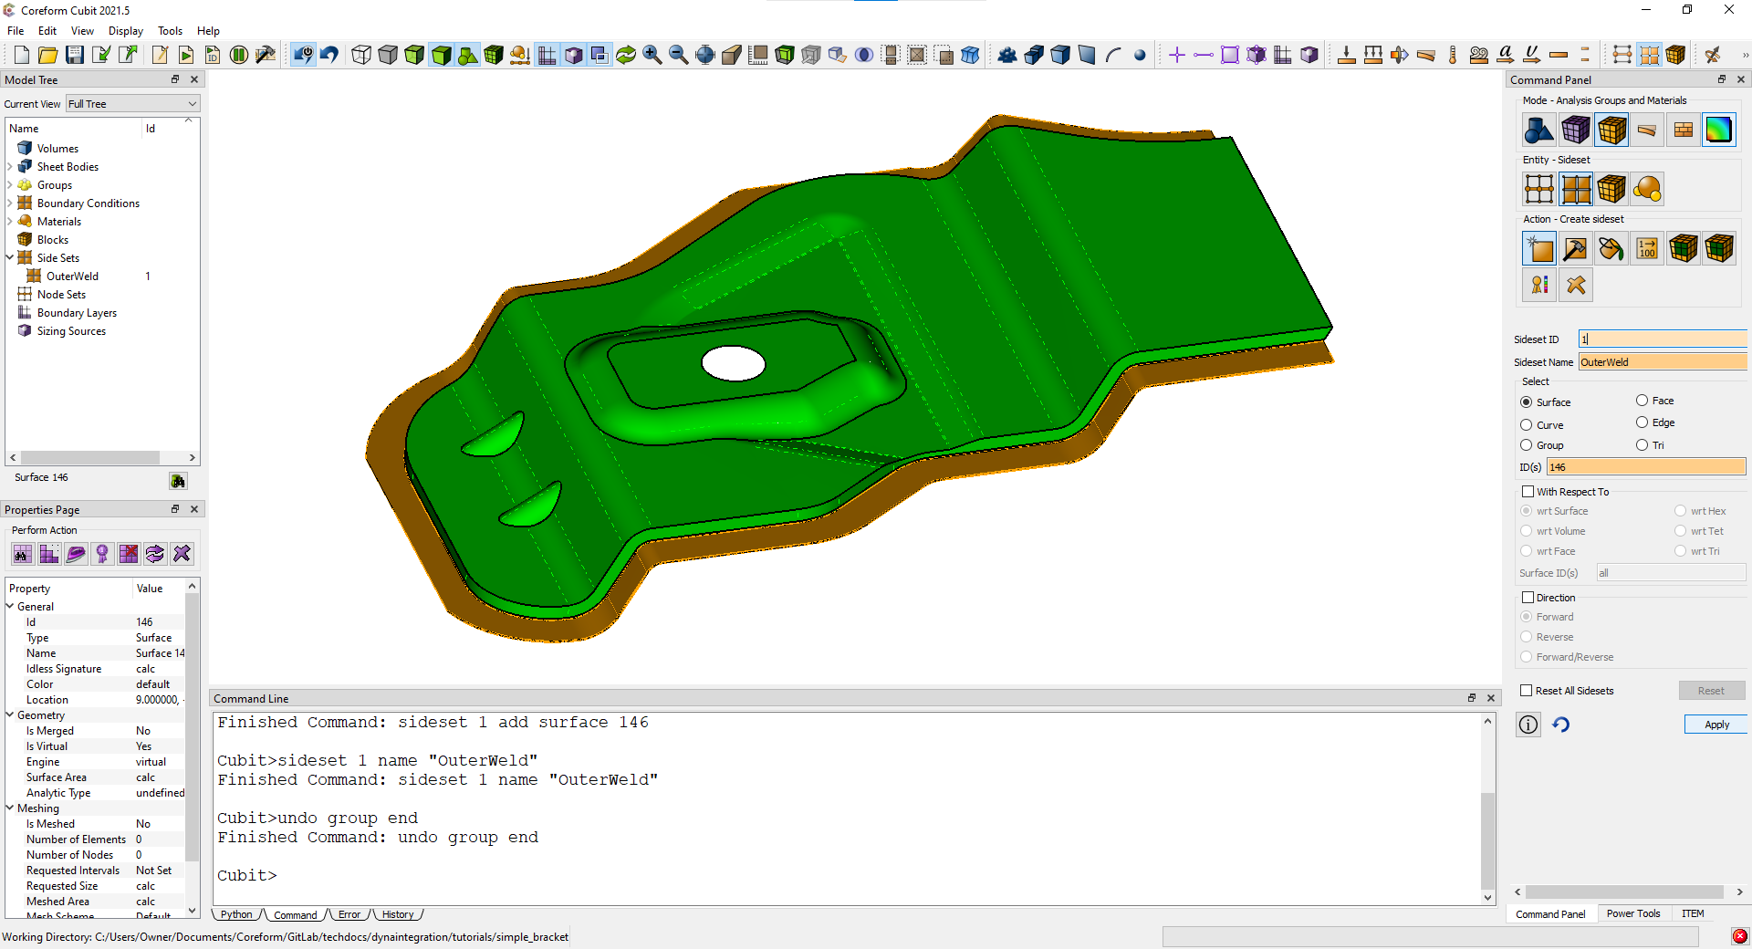The image size is (1752, 949).
Task: Switch to the History tab
Action: 398,914
